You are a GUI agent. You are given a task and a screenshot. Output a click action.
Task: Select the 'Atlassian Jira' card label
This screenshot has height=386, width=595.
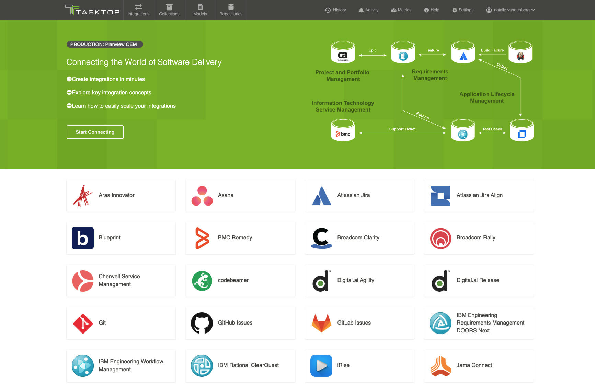pos(353,195)
